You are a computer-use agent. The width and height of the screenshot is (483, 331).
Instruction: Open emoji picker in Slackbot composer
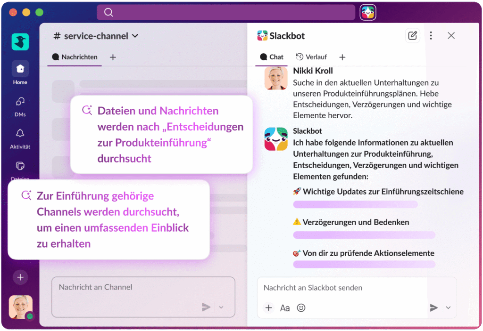[301, 307]
